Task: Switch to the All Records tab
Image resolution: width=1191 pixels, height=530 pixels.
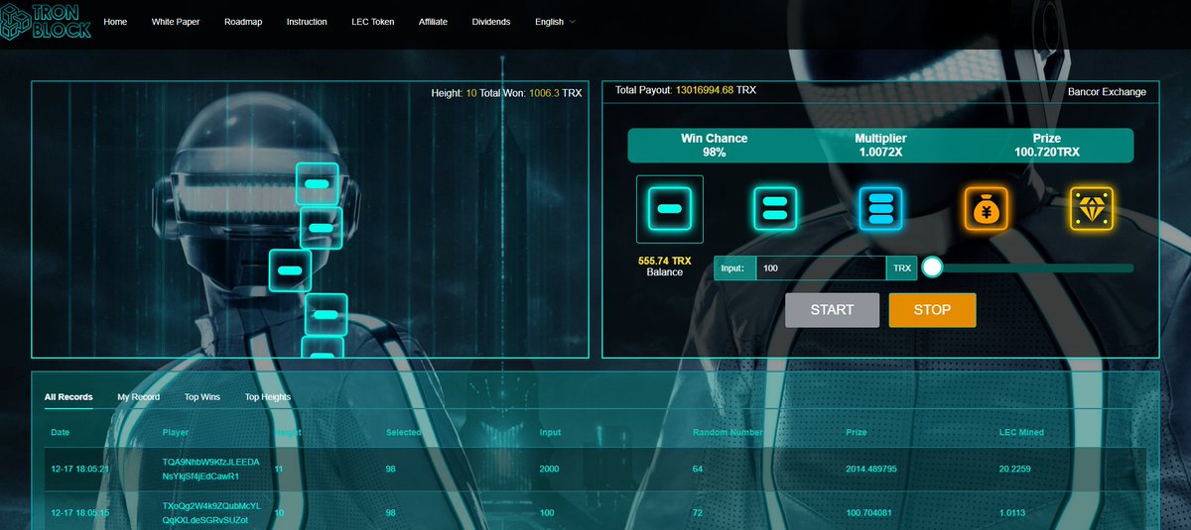Action: click(68, 397)
